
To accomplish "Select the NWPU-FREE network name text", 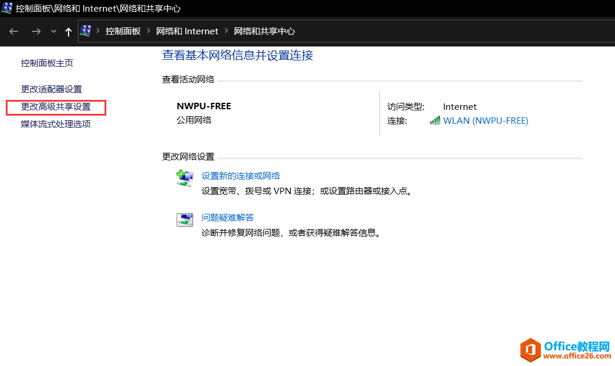I will pyautogui.click(x=204, y=106).
